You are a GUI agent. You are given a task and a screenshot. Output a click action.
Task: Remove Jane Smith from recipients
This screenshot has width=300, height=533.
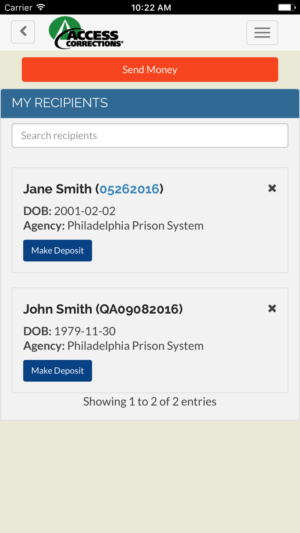272,188
